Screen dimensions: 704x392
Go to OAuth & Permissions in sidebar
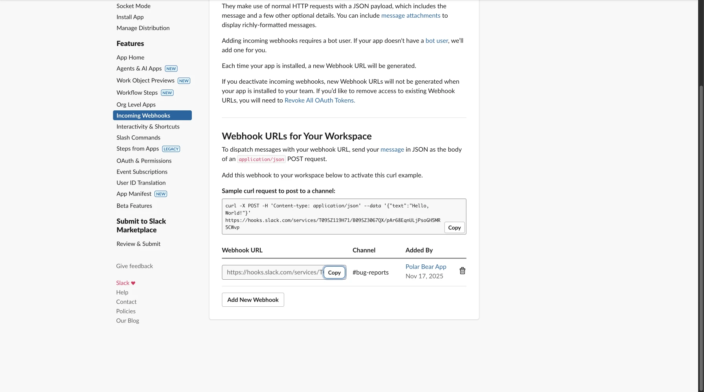point(144,161)
